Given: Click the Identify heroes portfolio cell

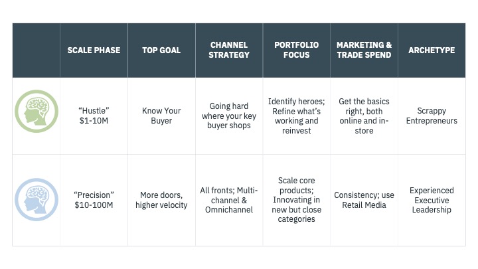Looking at the screenshot, I should click(x=297, y=116).
